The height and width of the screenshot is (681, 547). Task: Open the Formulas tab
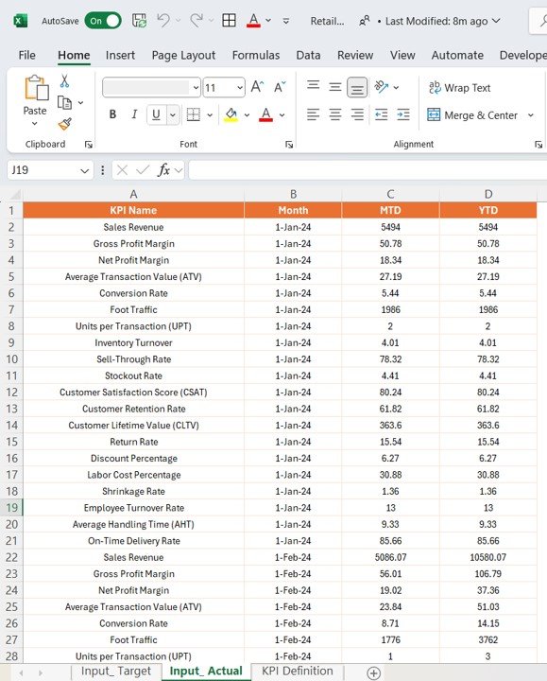pyautogui.click(x=256, y=55)
